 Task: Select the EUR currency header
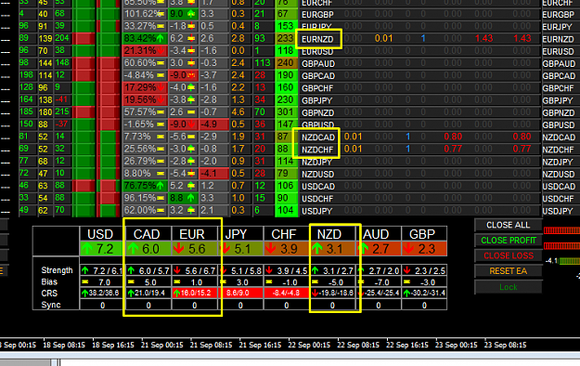tap(192, 234)
